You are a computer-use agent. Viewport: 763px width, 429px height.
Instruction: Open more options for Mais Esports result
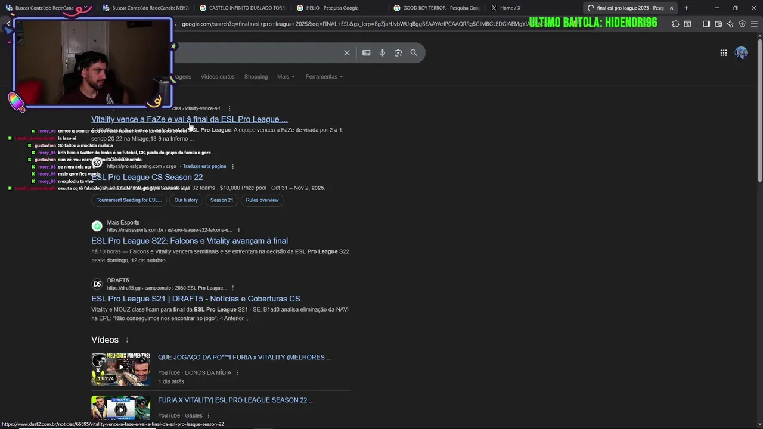238,230
